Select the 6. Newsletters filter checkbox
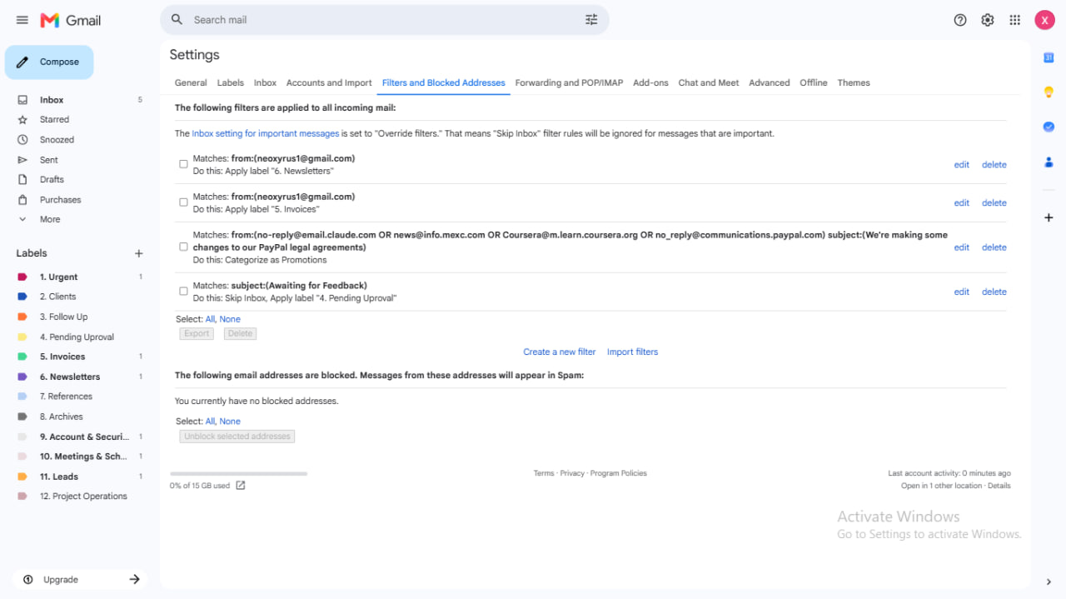1066x599 pixels. pyautogui.click(x=183, y=164)
